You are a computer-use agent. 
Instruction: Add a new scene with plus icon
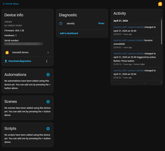48,101
